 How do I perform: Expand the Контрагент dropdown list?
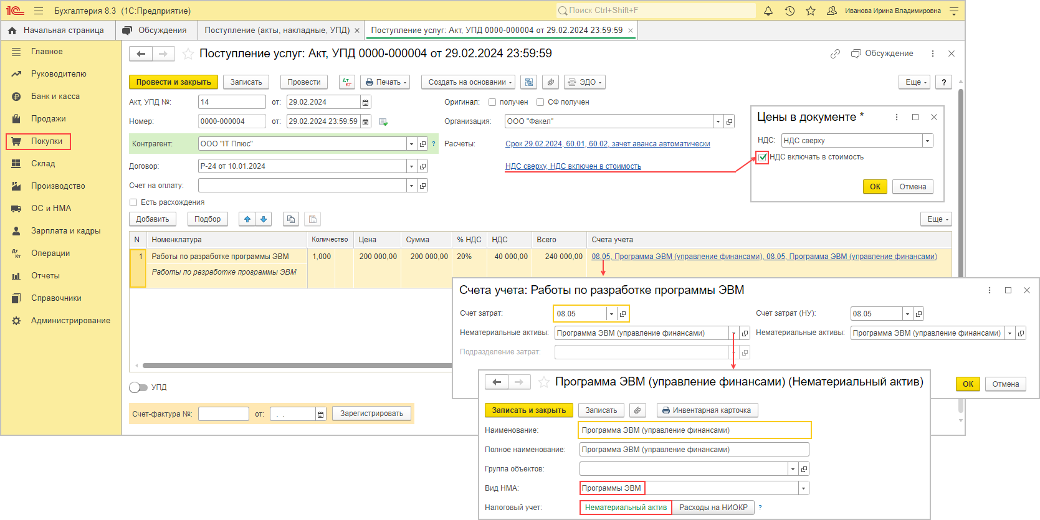(411, 144)
